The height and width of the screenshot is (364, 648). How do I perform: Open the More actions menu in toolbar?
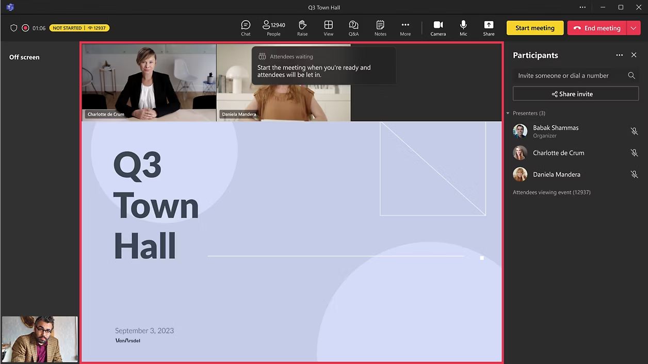405,28
